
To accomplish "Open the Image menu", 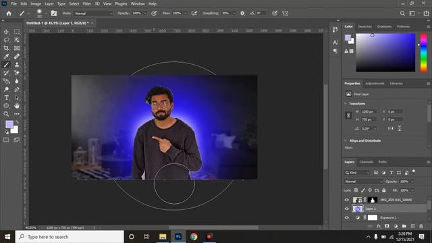I will coord(36,4).
